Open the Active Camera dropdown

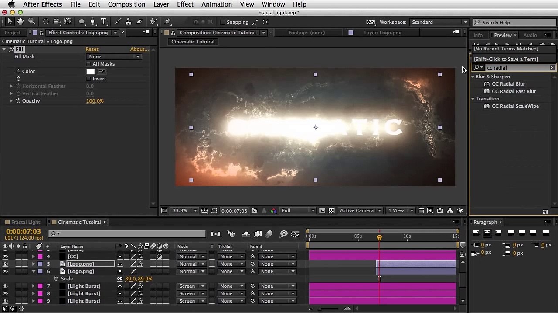pos(361,211)
